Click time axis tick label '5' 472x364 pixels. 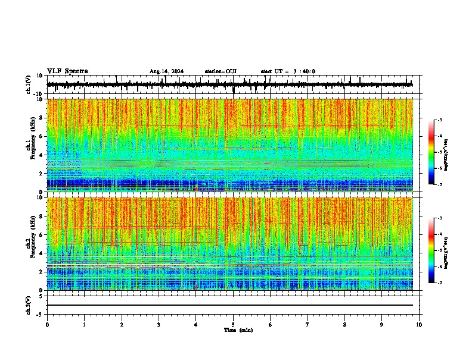coord(233,325)
